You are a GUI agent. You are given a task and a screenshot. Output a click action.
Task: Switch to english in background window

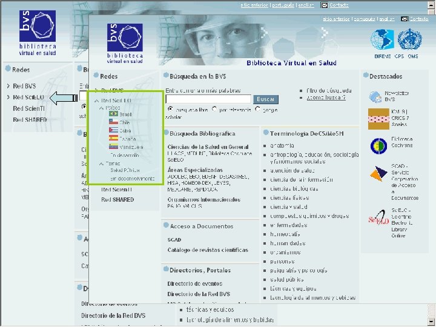coord(306,5)
